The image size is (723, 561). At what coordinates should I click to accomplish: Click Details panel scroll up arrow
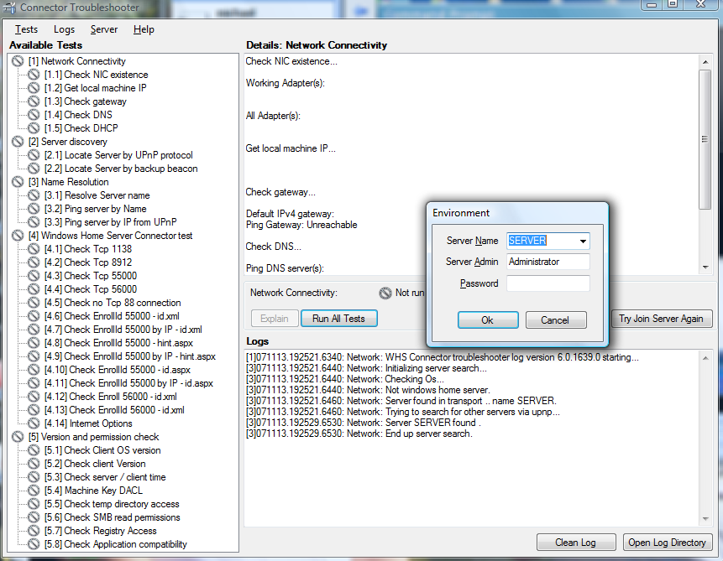705,62
